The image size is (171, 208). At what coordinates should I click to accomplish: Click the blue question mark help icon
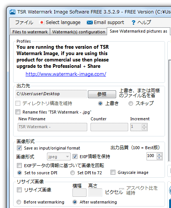[133, 22]
